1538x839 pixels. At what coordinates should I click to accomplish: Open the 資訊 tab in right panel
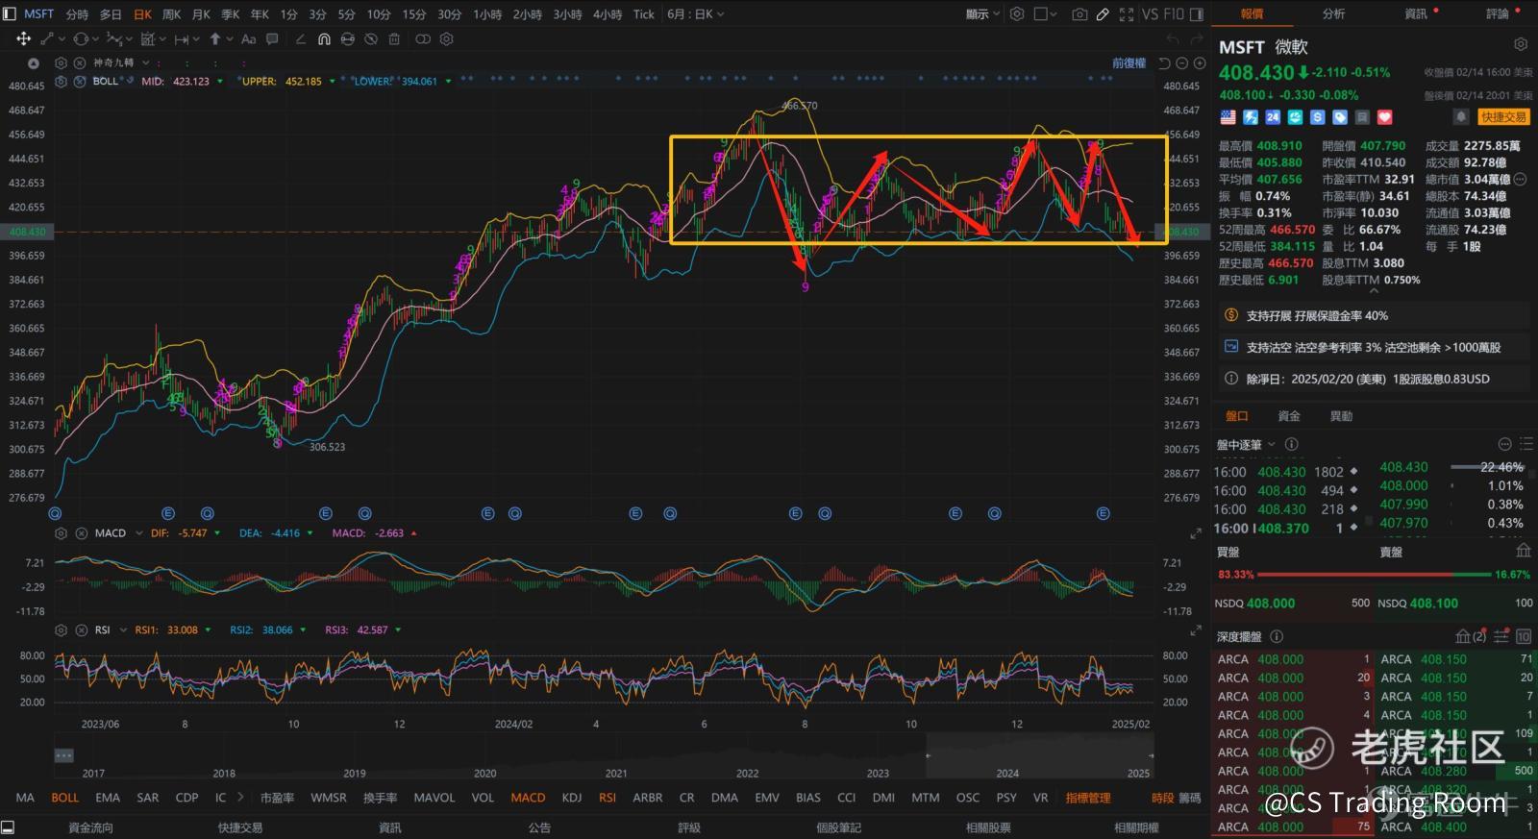(x=1416, y=13)
